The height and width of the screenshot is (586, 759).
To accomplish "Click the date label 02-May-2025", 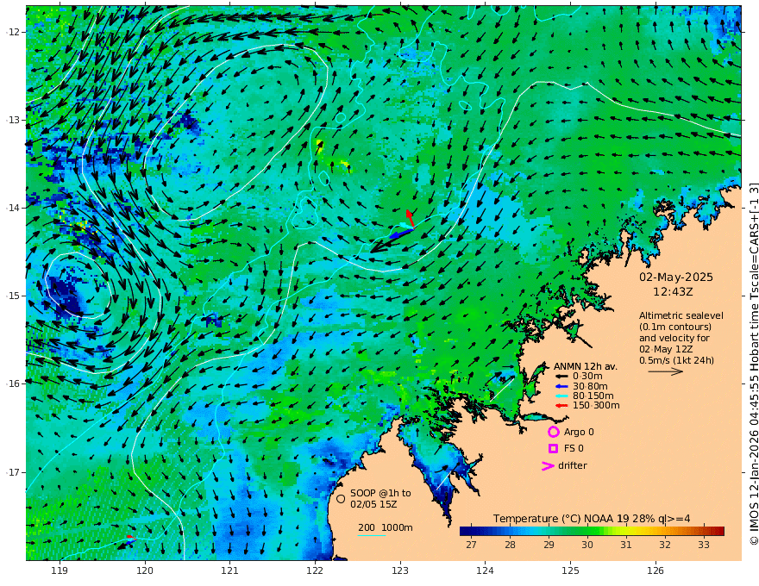I will click(x=676, y=277).
